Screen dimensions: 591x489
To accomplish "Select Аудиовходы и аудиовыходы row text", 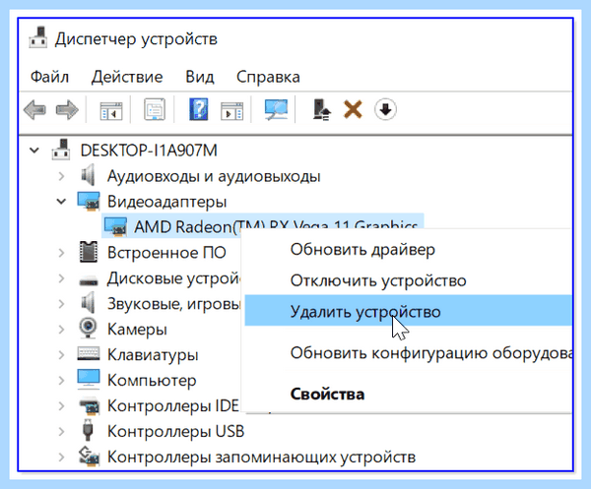I will point(214,176).
